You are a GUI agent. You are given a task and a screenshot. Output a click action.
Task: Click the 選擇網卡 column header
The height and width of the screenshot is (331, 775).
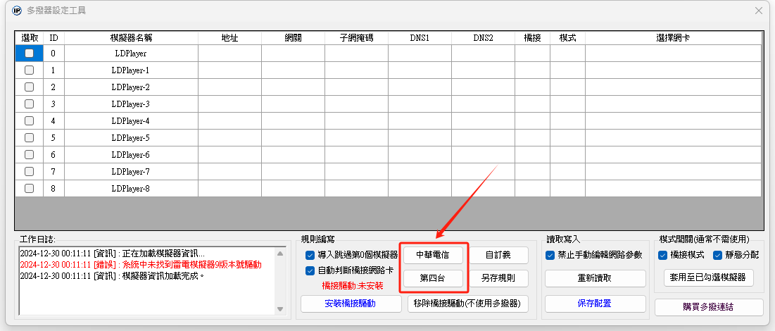pos(673,37)
